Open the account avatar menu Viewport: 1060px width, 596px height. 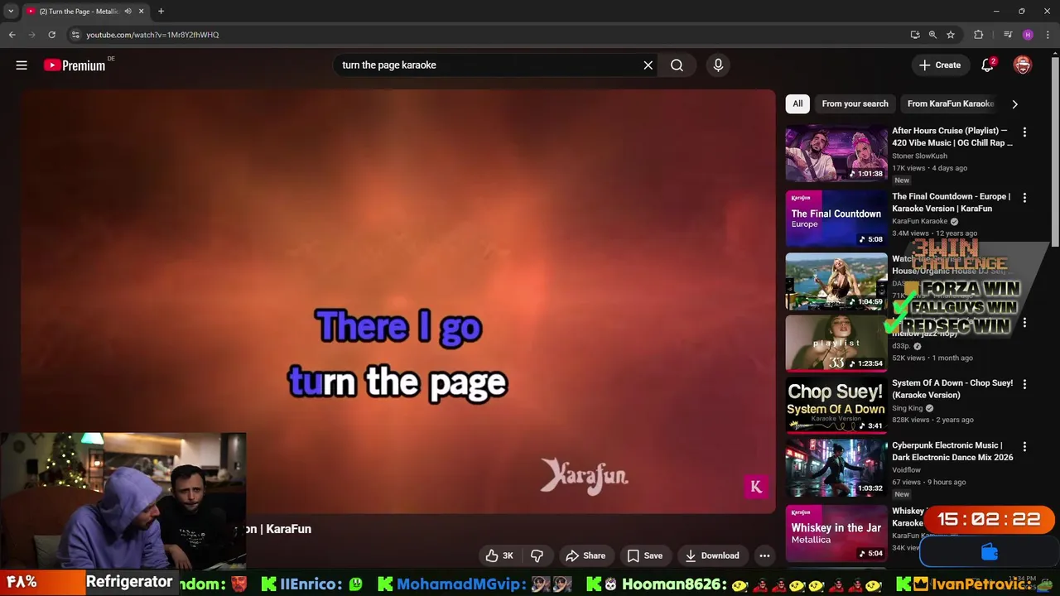click(1023, 65)
